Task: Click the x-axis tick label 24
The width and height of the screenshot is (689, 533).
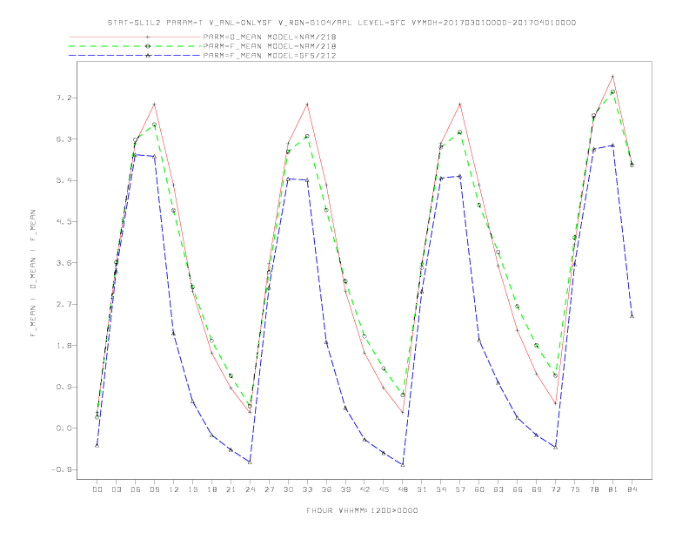Action: (250, 489)
